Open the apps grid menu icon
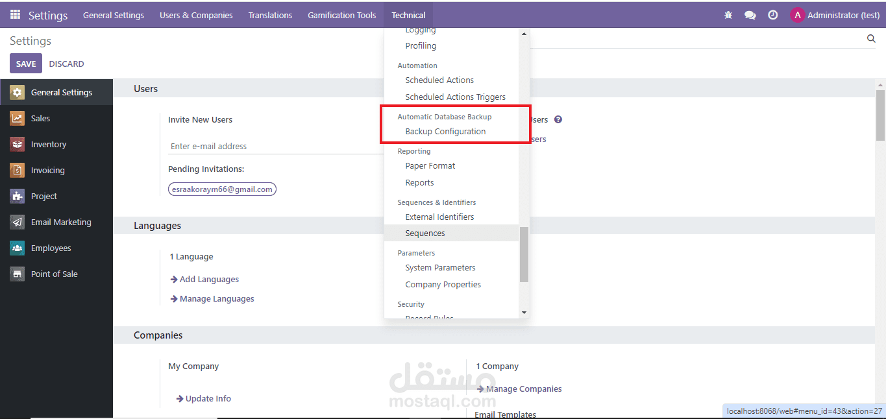This screenshot has height=419, width=886. click(15, 15)
